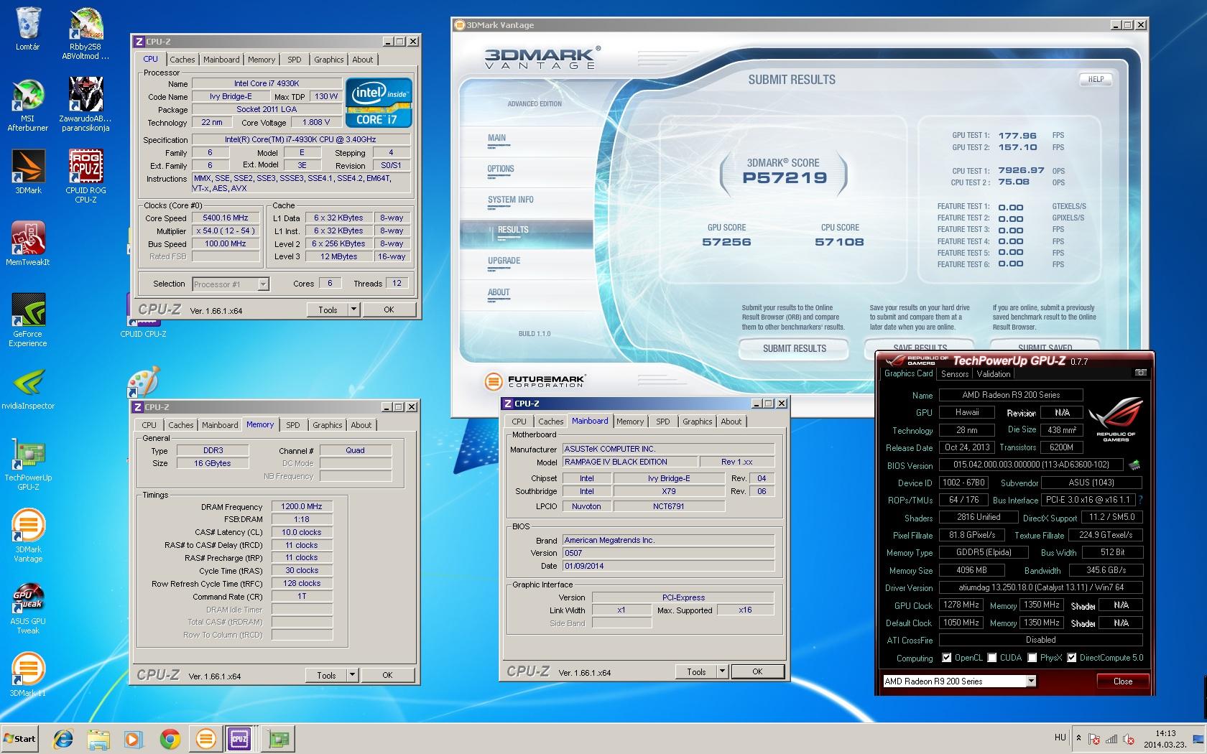
Task: Expand Tools dropdown arrow in CPU-Z Memory window
Action: [352, 675]
